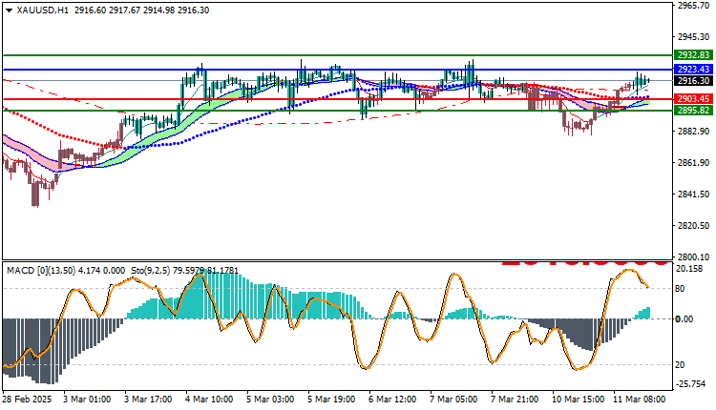Select the 2932.83 green price label
Viewport: 716px width, 410px height.
point(693,55)
